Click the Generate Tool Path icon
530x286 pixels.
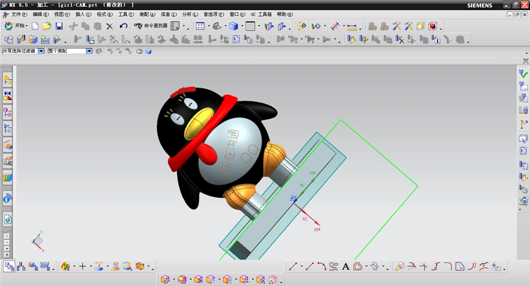77,40
